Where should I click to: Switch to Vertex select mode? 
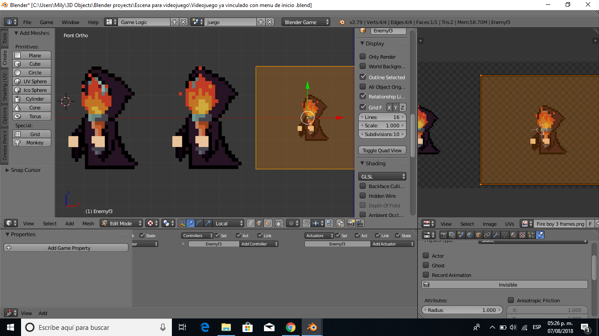[250, 223]
